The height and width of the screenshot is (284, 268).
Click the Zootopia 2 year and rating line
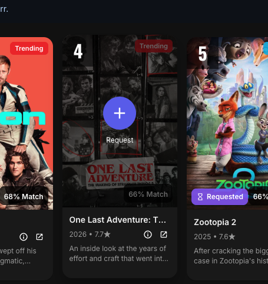point(214,237)
